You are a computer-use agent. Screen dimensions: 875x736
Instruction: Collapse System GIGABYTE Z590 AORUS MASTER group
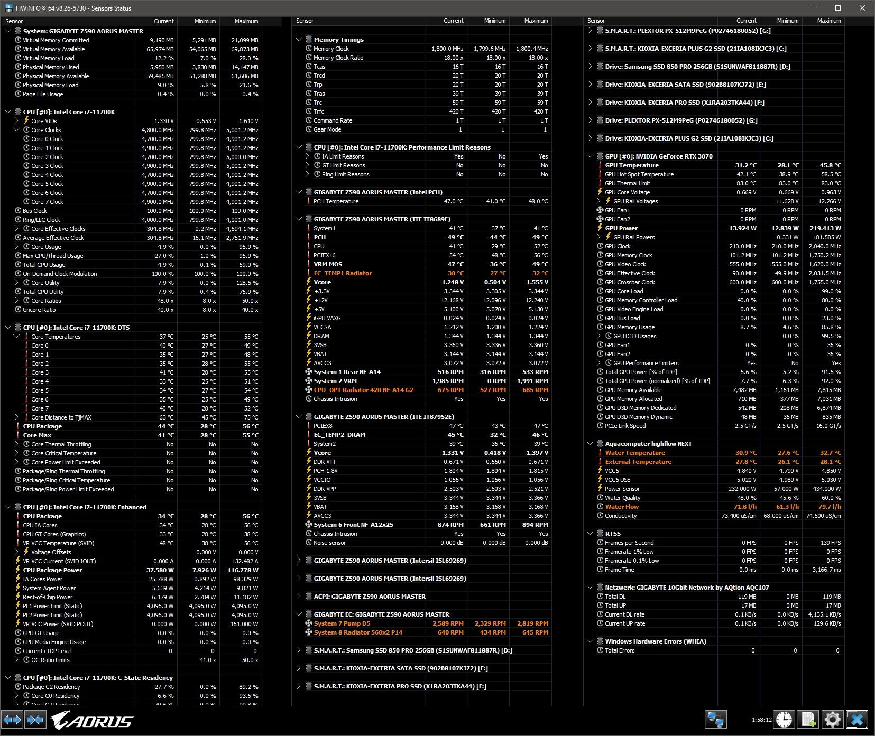click(x=8, y=31)
